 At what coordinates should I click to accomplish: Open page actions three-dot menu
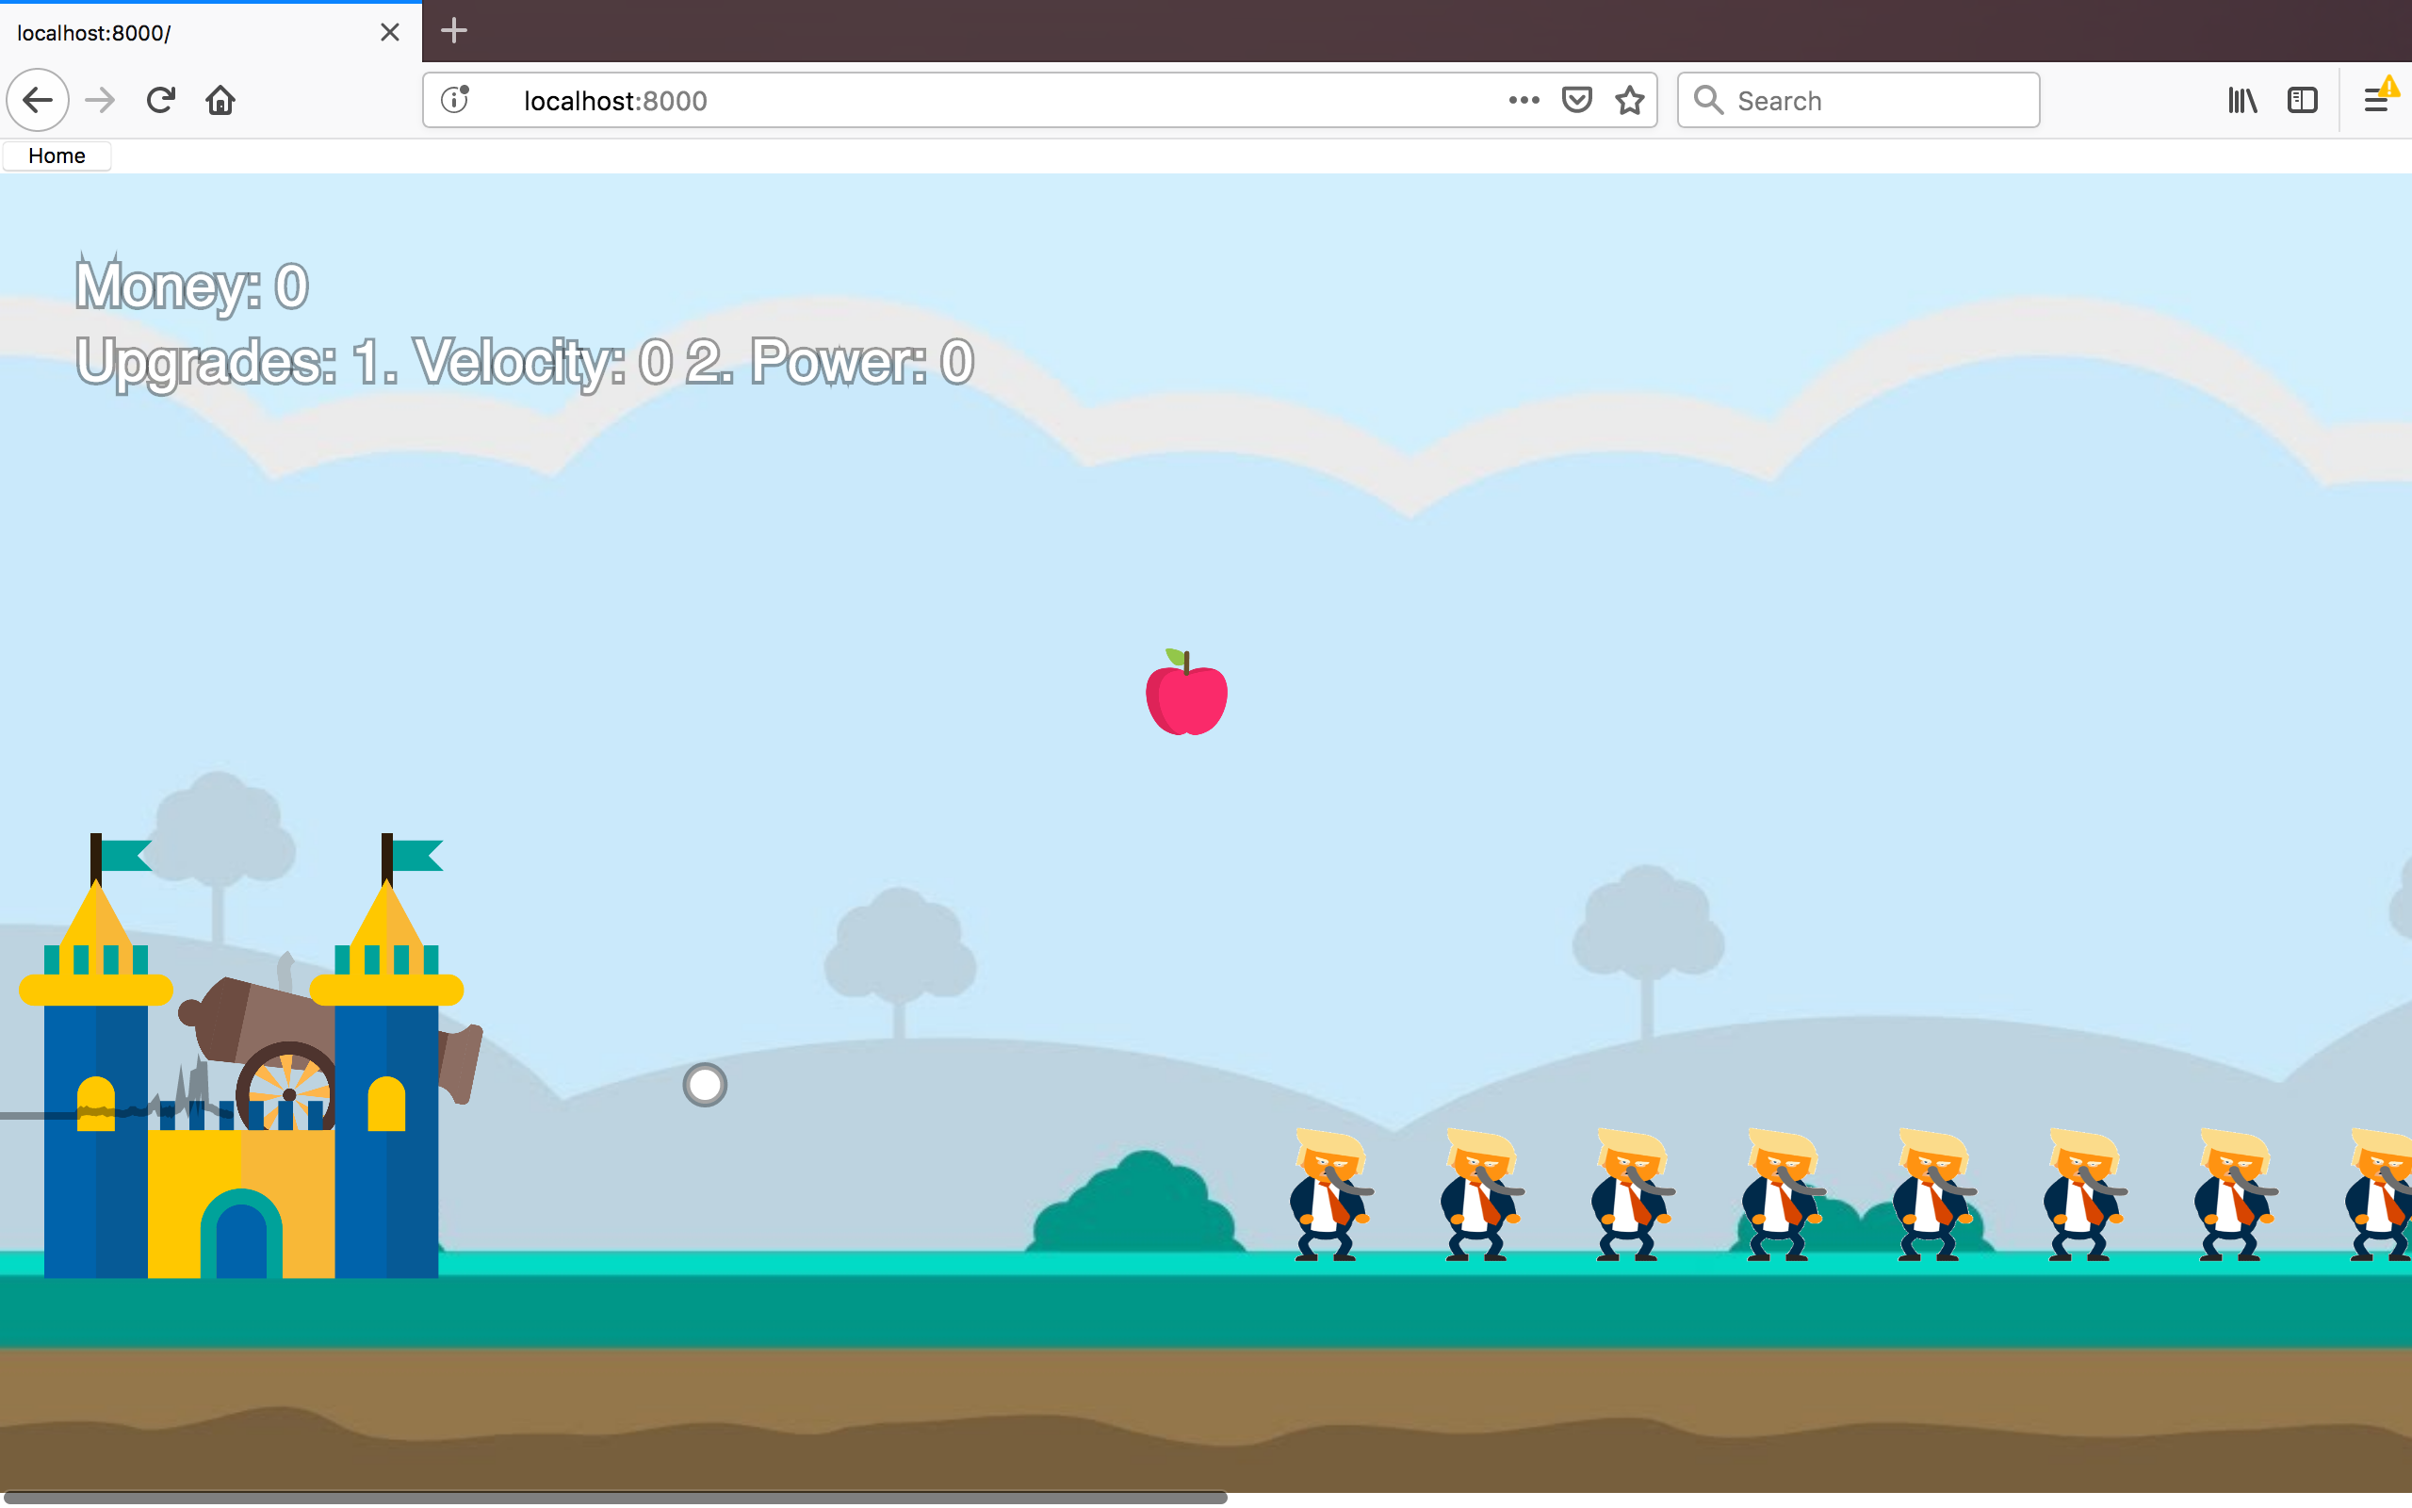coord(1523,100)
